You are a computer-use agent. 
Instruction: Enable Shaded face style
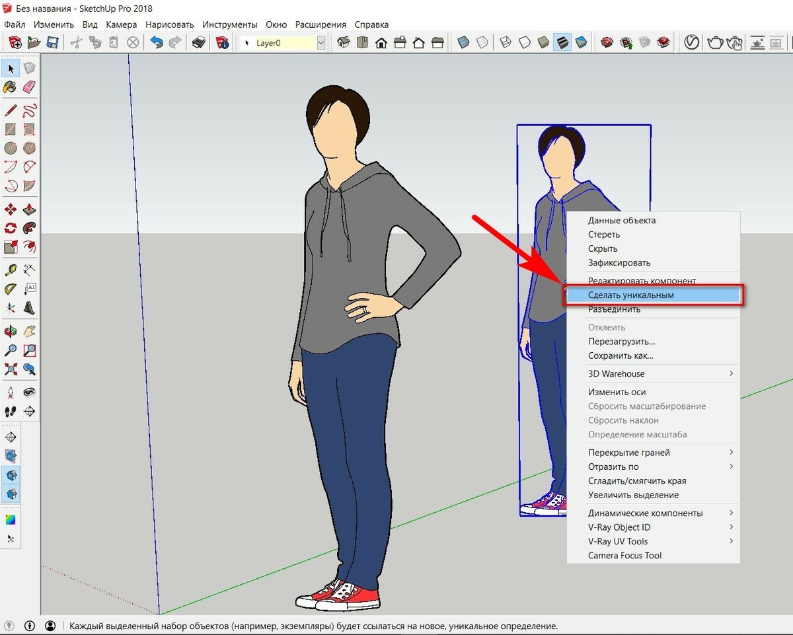(x=543, y=43)
